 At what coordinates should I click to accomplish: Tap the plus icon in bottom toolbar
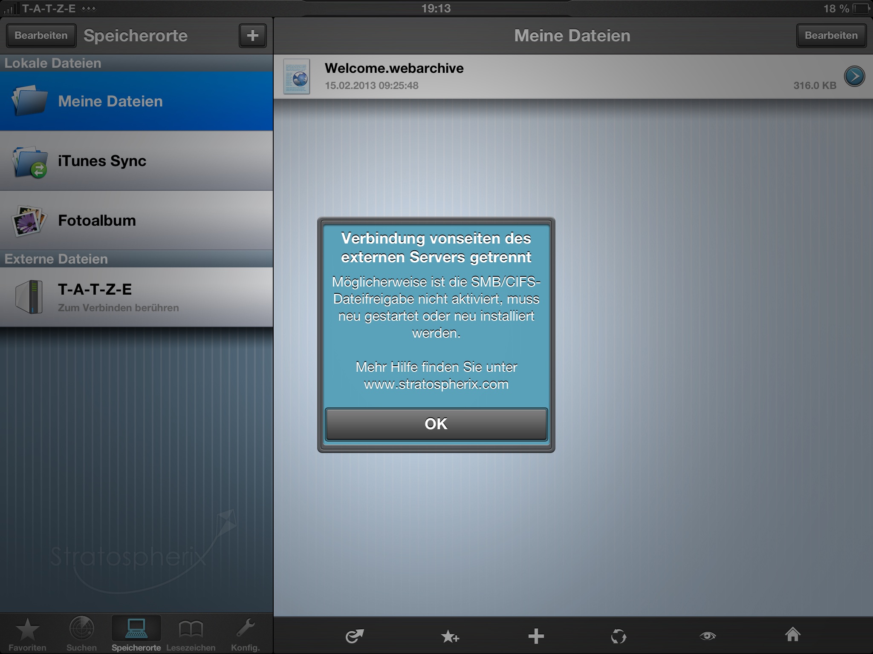coord(536,636)
